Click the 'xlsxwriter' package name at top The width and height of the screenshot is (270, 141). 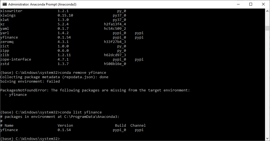click(x=11, y=11)
